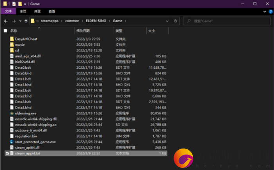Expand the address bar history dropdown

[x=167, y=21]
